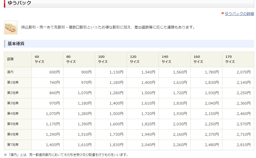Select the 第3地帯 row label

point(18,103)
